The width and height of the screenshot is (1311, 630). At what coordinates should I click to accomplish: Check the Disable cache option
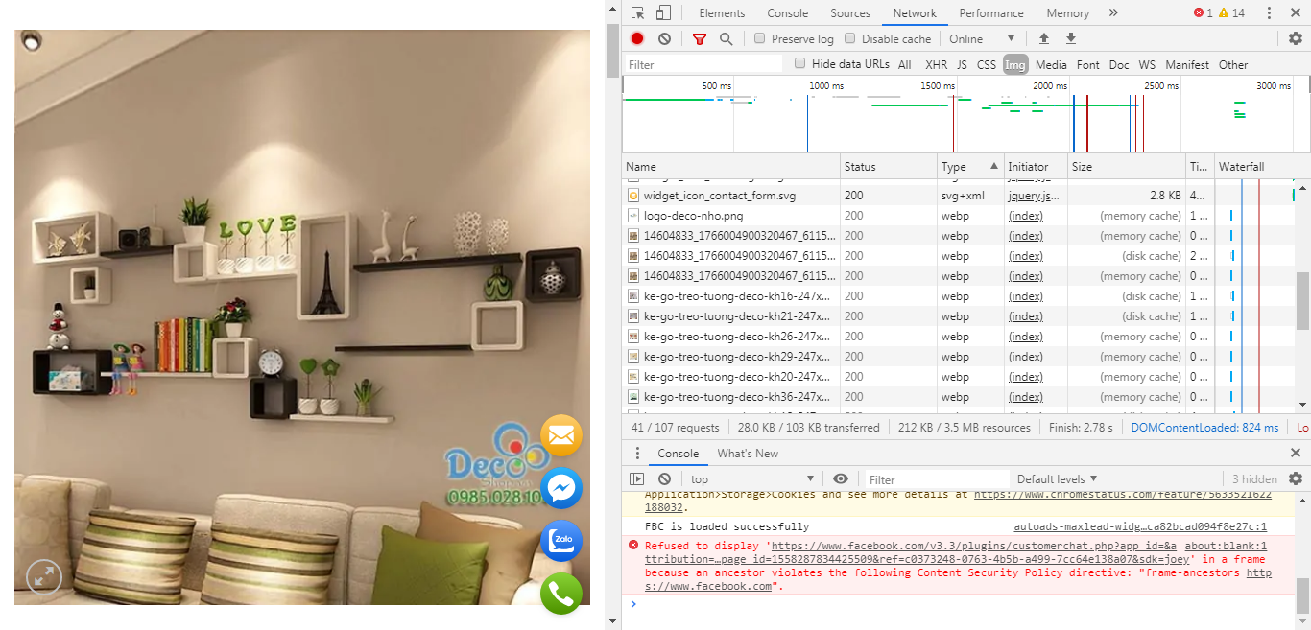pos(850,38)
